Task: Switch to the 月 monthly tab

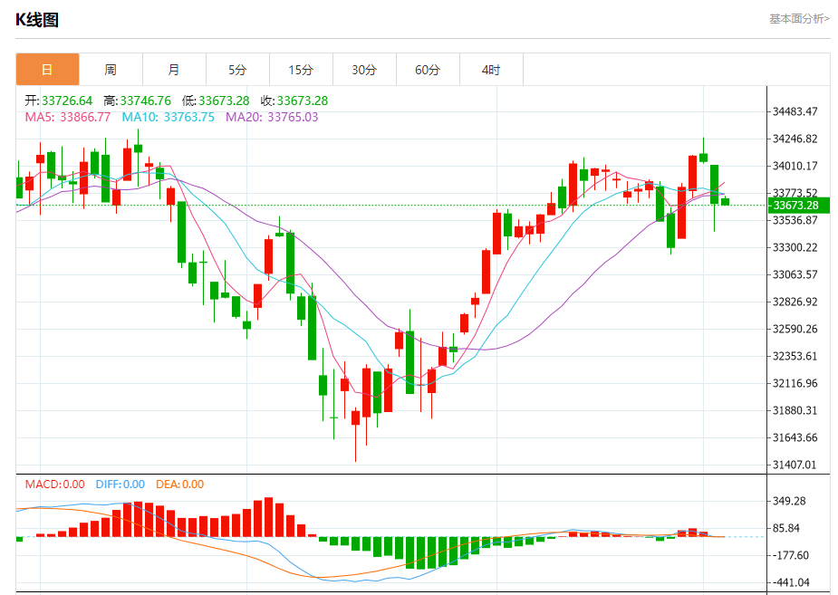Action: [x=174, y=70]
